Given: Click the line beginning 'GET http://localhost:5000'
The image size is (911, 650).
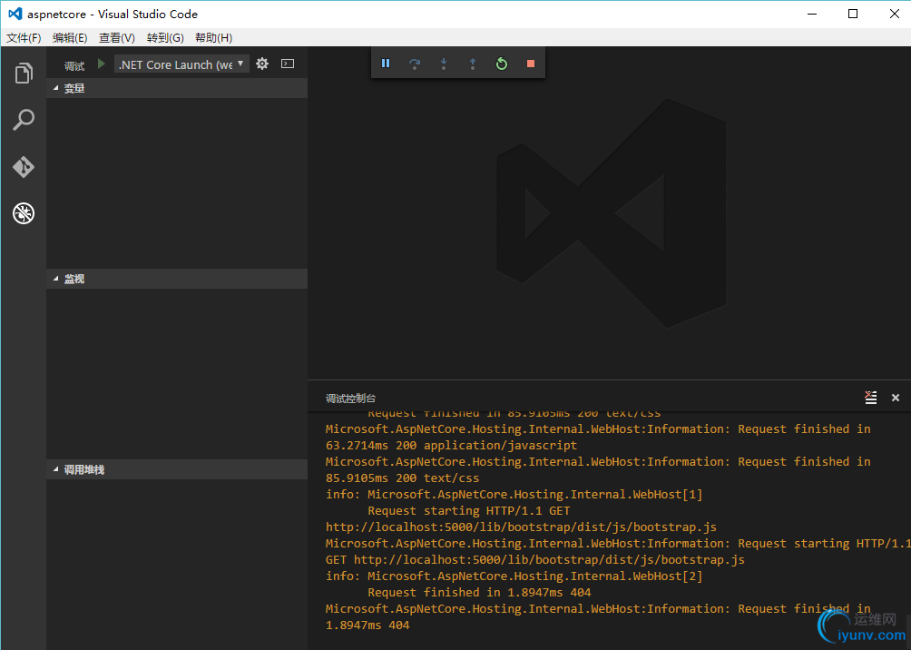Looking at the screenshot, I should [x=535, y=560].
